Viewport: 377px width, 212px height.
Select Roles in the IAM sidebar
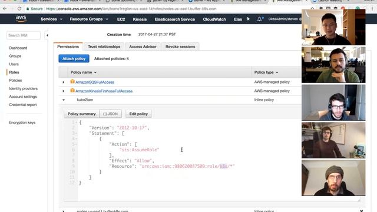tap(14, 72)
